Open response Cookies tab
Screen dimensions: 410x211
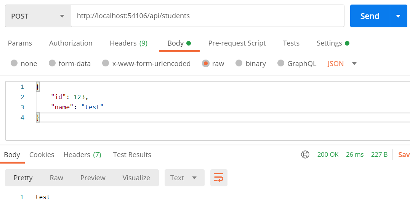point(42,154)
